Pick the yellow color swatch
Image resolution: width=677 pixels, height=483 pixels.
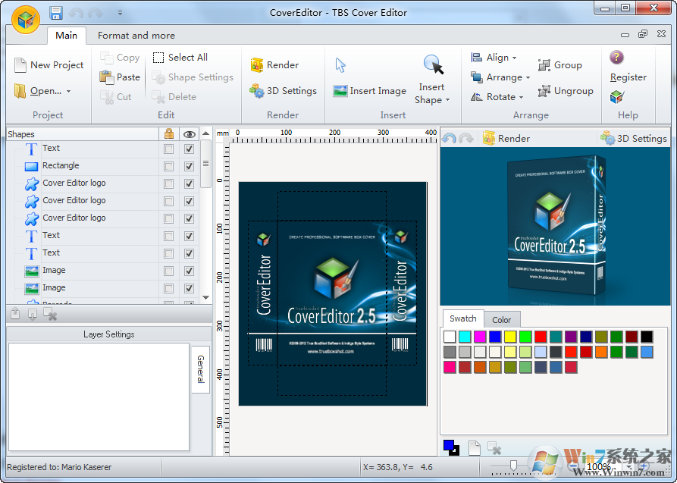(x=511, y=336)
